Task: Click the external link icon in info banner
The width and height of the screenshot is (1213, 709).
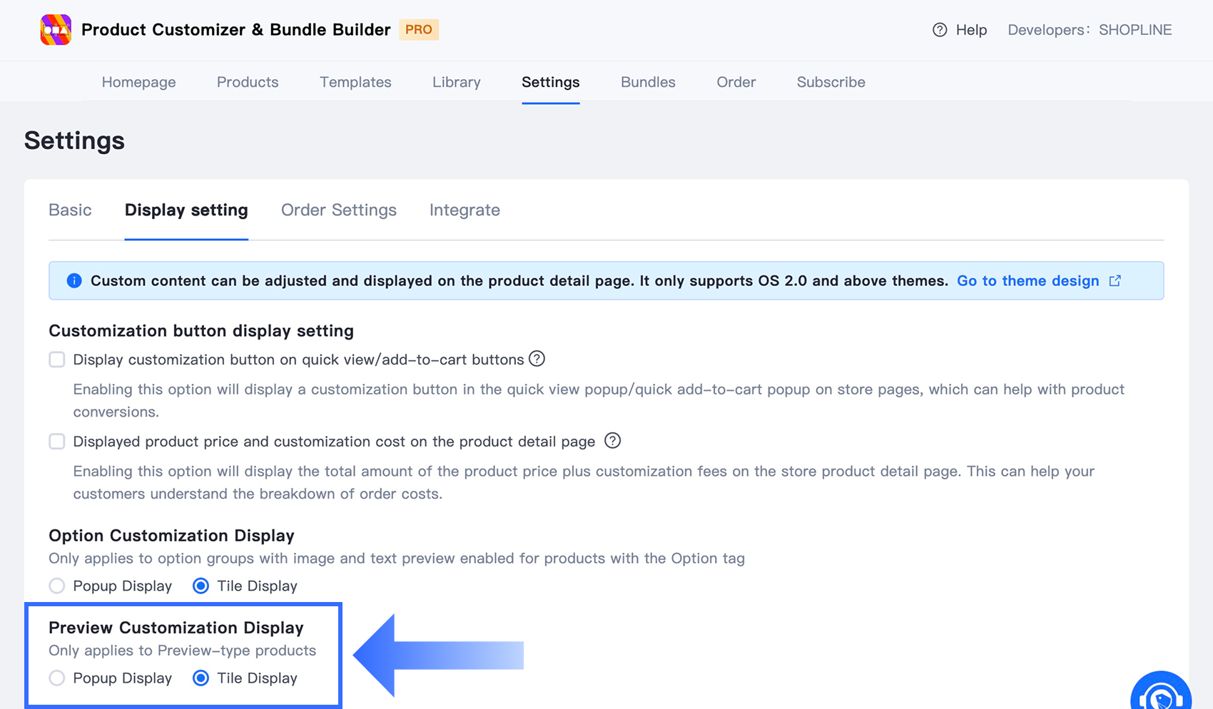Action: 1115,281
